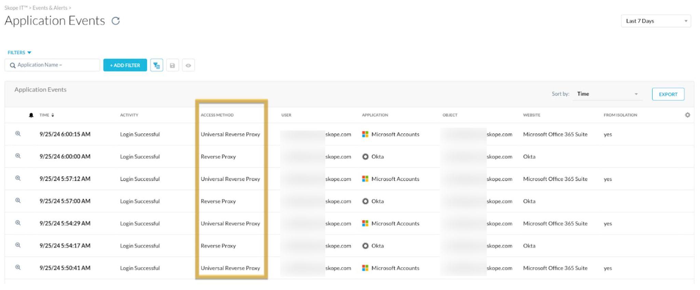This screenshot has height=290, width=700.
Task: Click the ACCESS METHOD column header
Action: (x=217, y=115)
